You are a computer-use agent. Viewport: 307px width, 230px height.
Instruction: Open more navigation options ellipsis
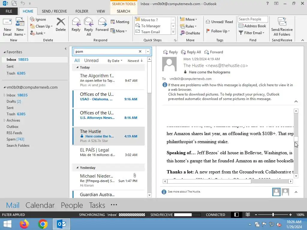pos(114,205)
